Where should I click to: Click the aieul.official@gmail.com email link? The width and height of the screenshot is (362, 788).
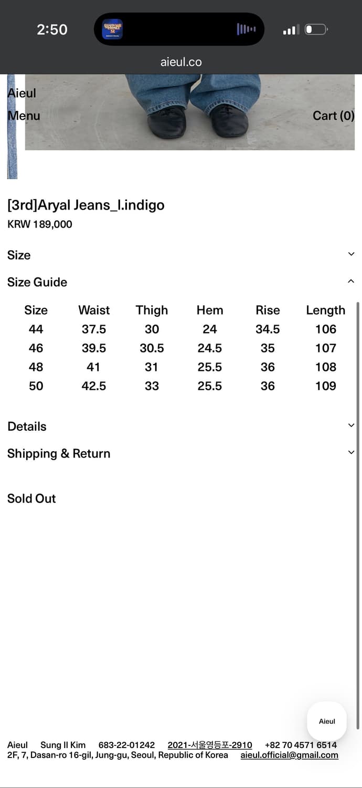coord(289,755)
